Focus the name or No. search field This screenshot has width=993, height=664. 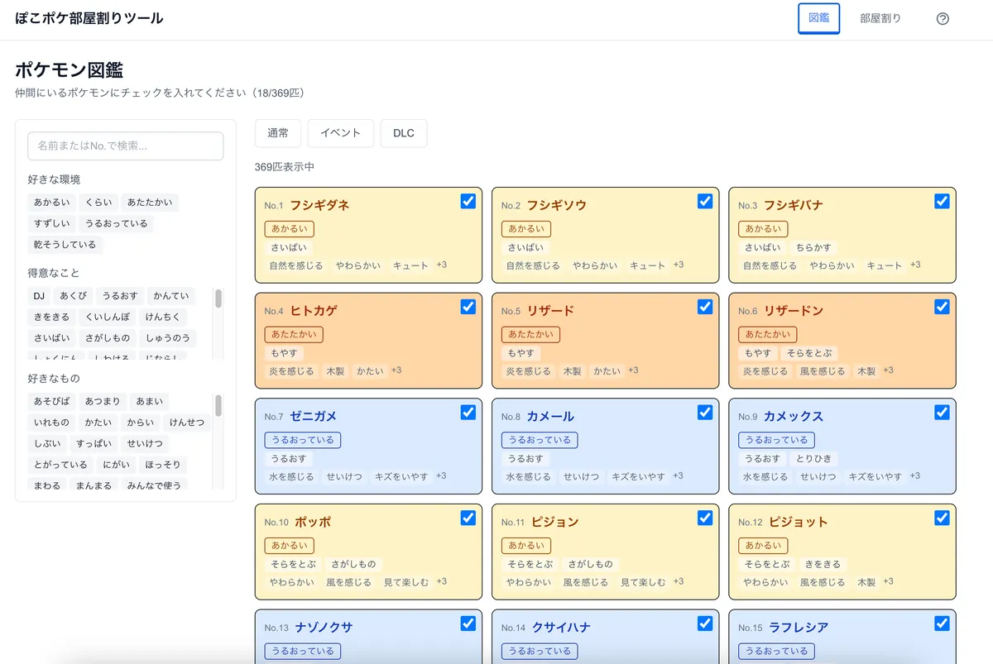[126, 146]
